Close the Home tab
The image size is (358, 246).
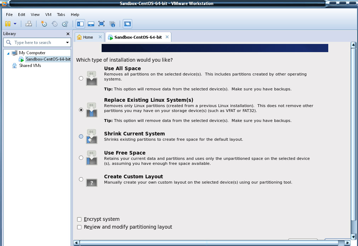pyautogui.click(x=100, y=37)
